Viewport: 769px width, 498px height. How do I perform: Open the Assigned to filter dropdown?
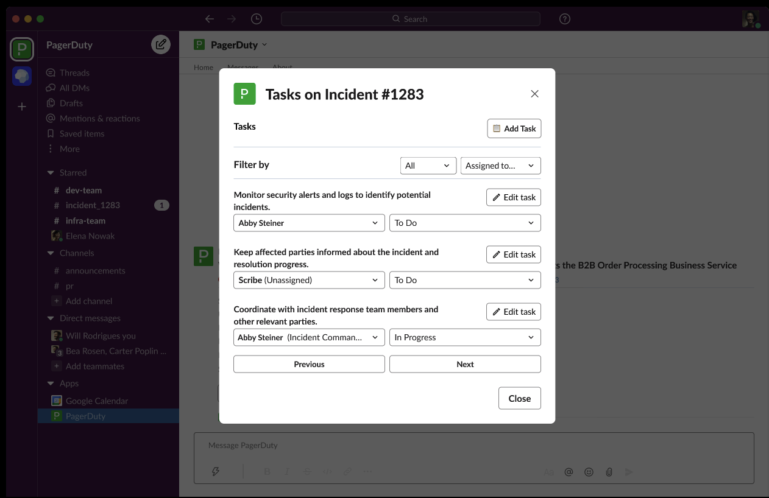click(x=500, y=165)
